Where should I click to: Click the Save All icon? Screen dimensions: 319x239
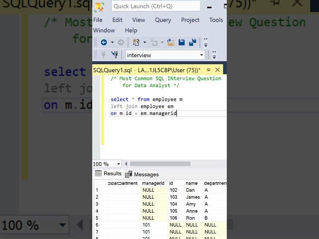click(x=193, y=42)
